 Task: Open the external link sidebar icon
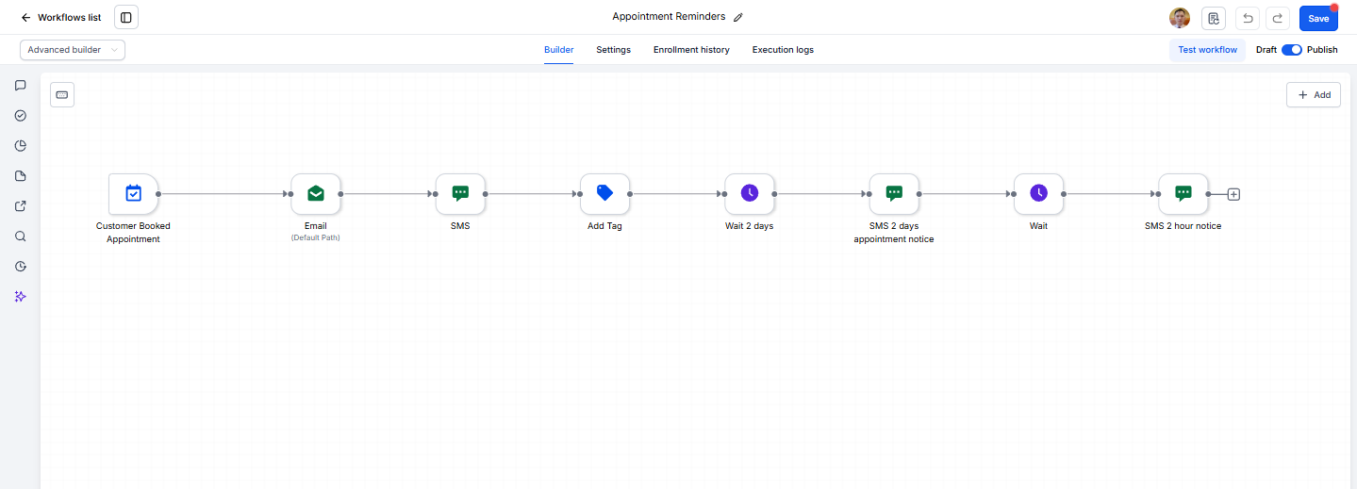pyautogui.click(x=21, y=206)
